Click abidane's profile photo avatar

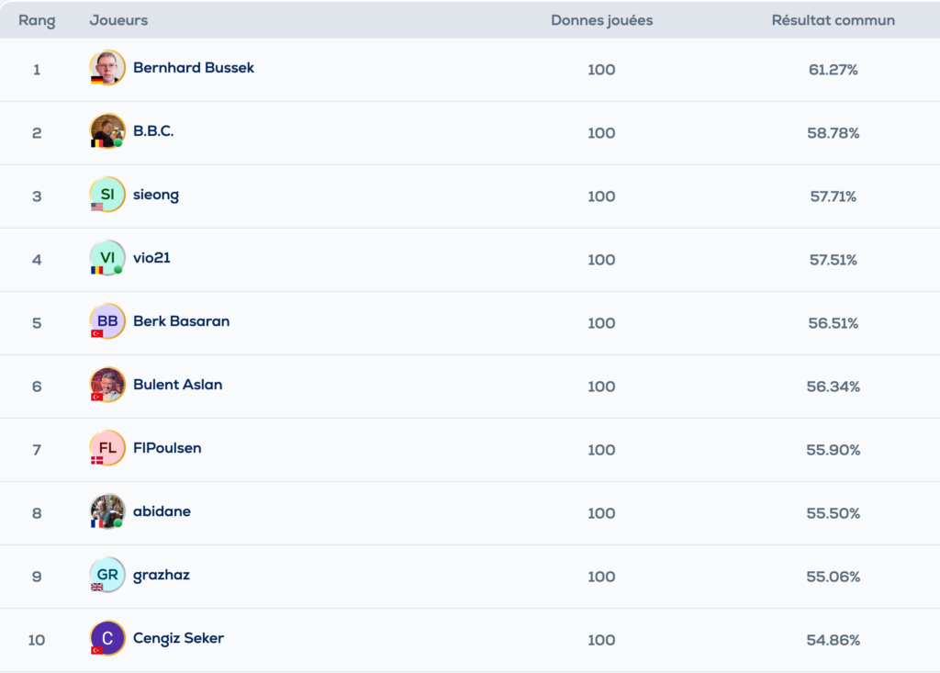[107, 511]
